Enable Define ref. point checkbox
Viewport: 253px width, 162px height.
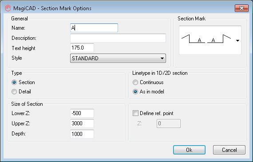135,113
